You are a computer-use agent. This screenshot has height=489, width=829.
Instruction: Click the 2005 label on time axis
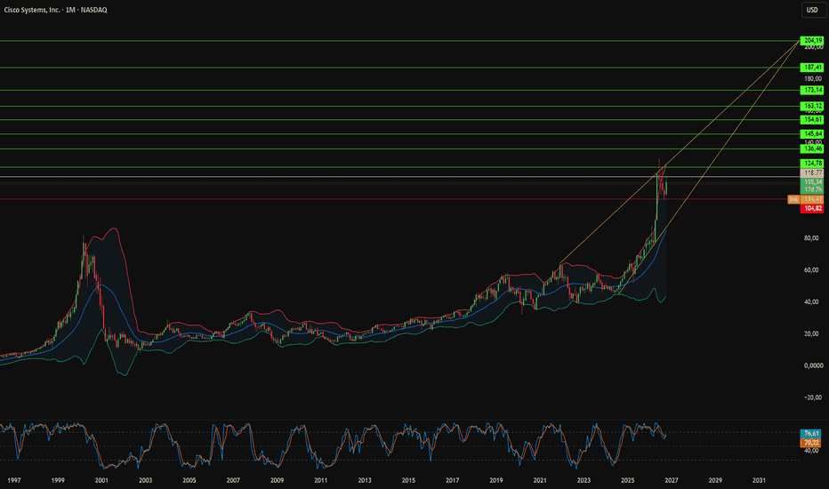(189, 480)
